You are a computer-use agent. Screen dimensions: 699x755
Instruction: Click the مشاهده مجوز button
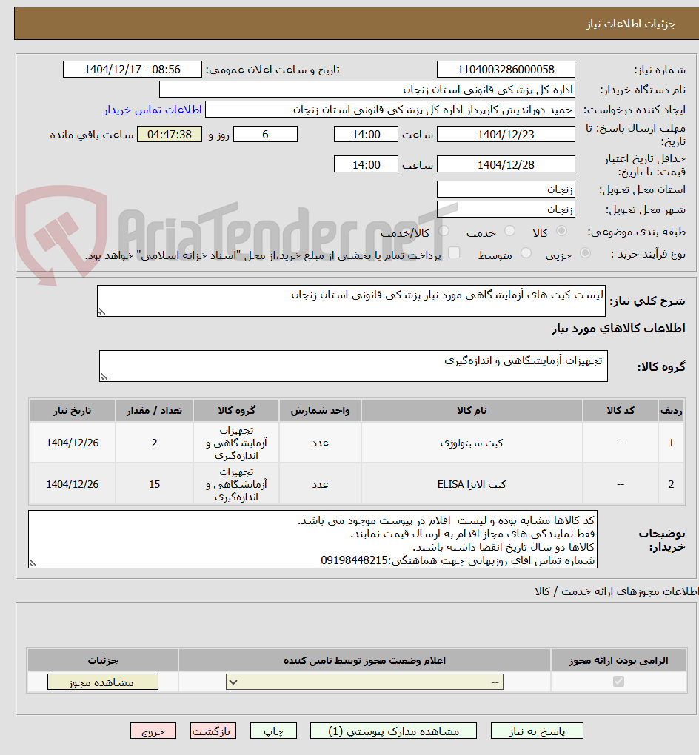pos(103,682)
